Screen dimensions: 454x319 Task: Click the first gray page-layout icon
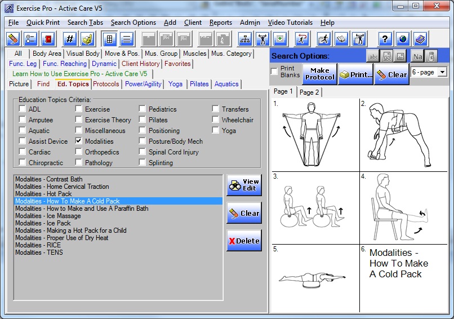(149, 39)
